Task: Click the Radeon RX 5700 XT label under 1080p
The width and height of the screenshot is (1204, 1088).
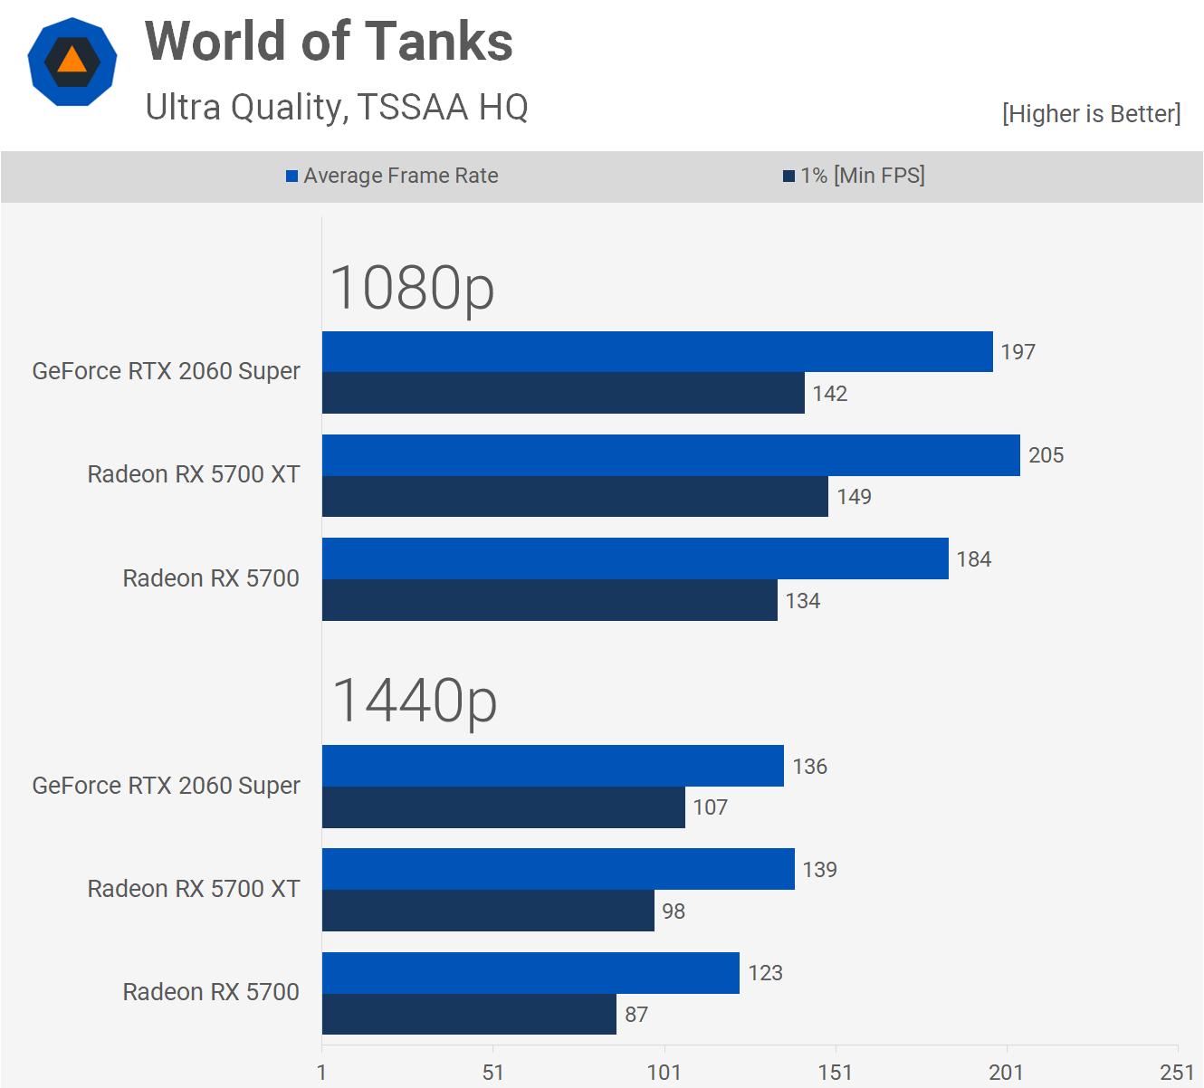Action: [193, 474]
